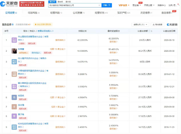Click 查看实际控股人 link in table header

tap(46, 31)
